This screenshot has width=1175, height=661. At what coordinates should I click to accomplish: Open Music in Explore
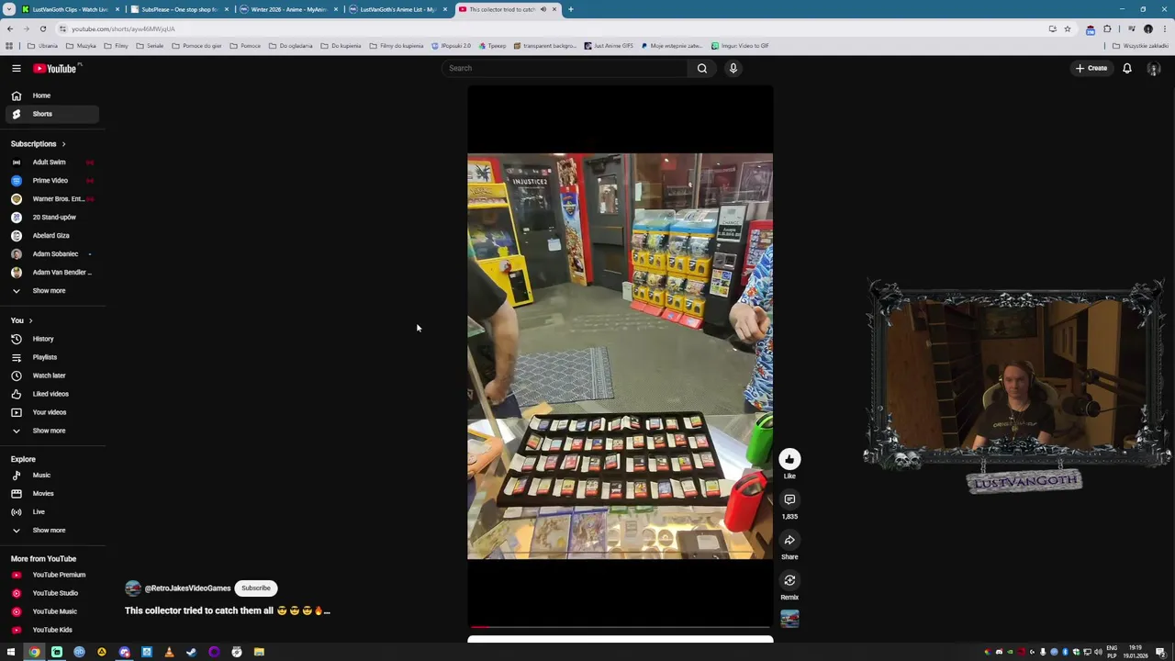point(52,475)
